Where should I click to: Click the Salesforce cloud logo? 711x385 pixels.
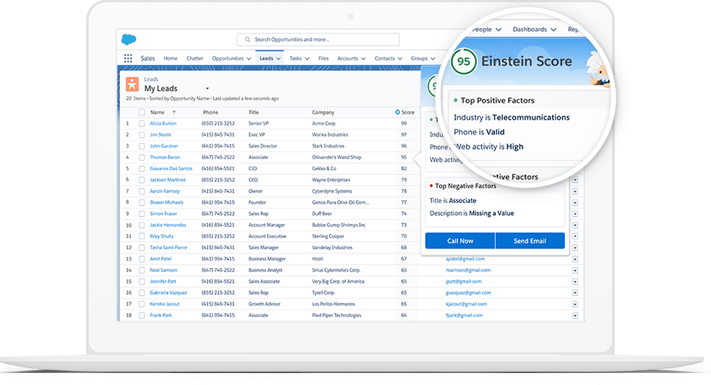tap(129, 39)
